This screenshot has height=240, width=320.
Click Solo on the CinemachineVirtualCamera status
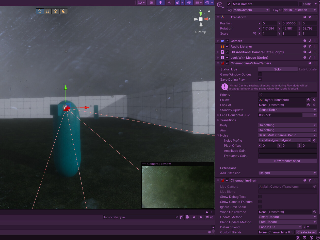(278, 69)
